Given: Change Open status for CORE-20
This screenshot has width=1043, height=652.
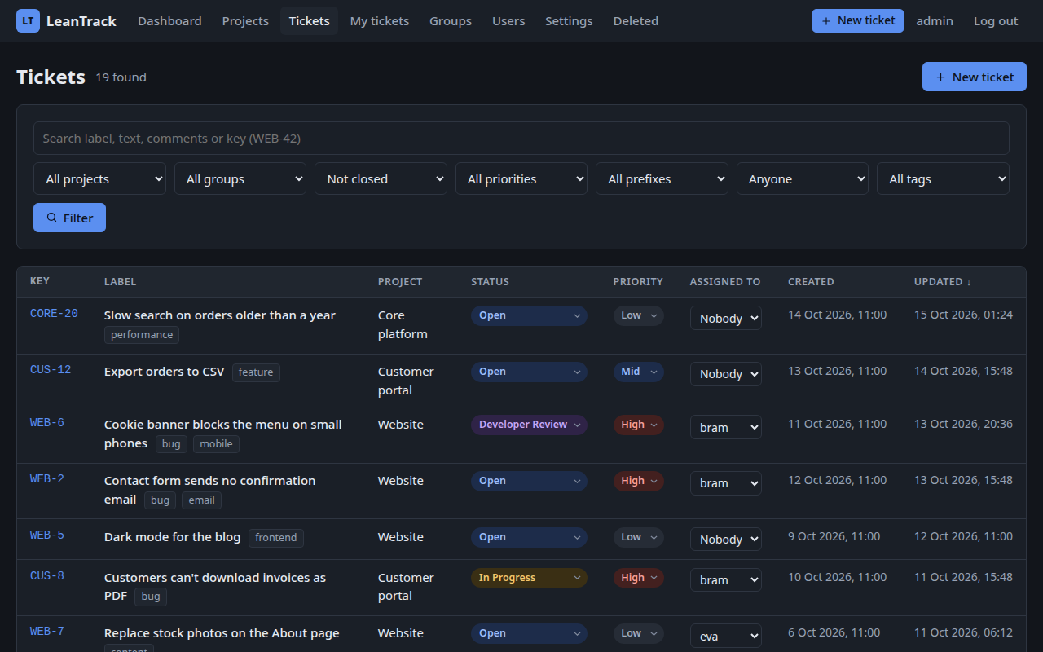Looking at the screenshot, I should click(529, 315).
